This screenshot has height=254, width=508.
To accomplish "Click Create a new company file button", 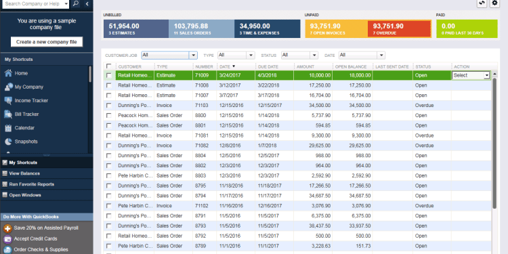I will click(46, 42).
